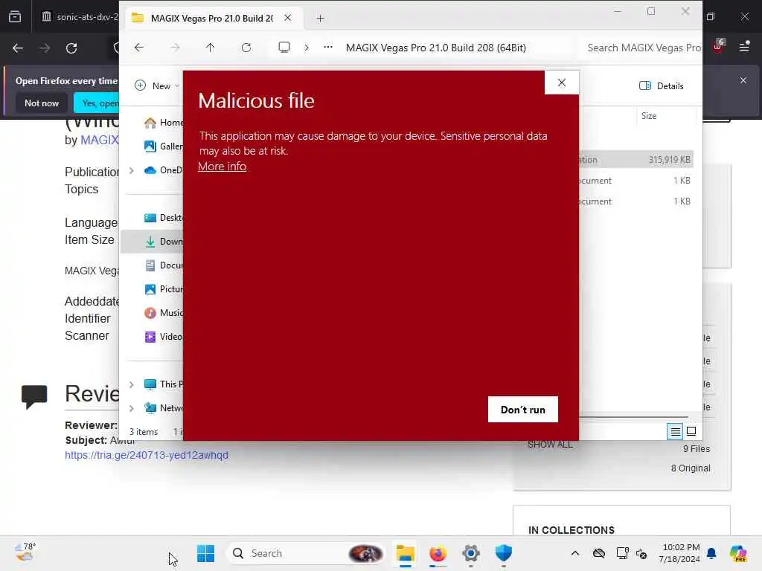
Task: Open Windows Start menu
Action: click(205, 553)
